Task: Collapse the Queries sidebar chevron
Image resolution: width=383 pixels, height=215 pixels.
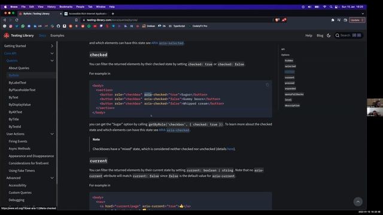Action: (x=52, y=61)
